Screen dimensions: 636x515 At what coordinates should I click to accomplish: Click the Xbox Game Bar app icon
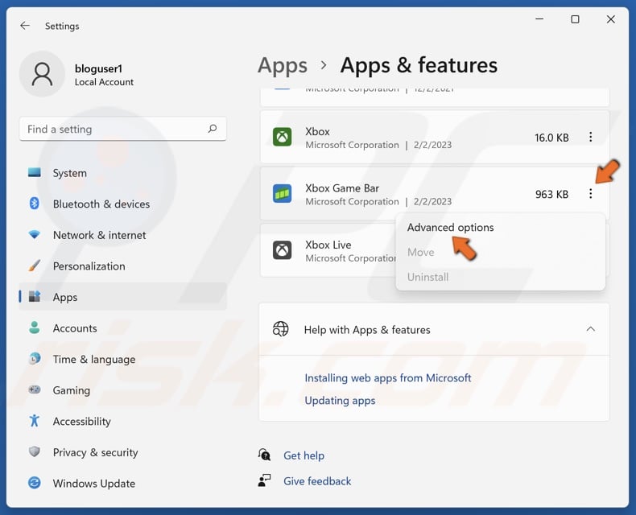(x=282, y=194)
